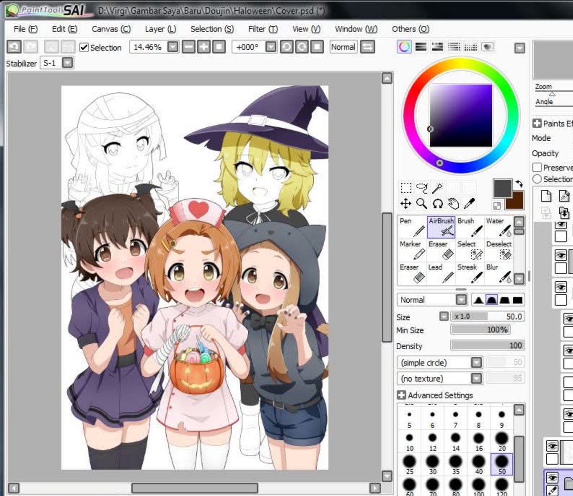Select the Streak brush tool
Screen dimensions: 573x496
pos(470,273)
